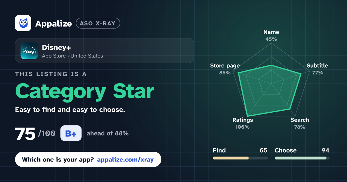347x182 pixels.
Task: Click the Choose score progress bar
Action: tap(302, 158)
